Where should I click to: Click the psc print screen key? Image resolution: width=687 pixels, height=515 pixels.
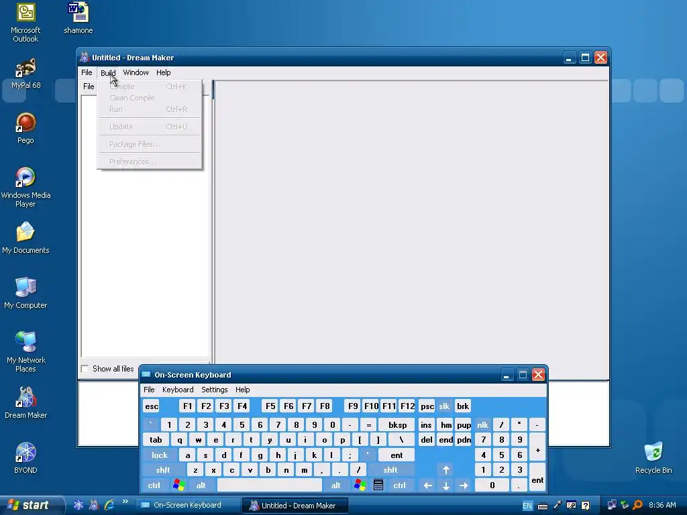point(427,406)
